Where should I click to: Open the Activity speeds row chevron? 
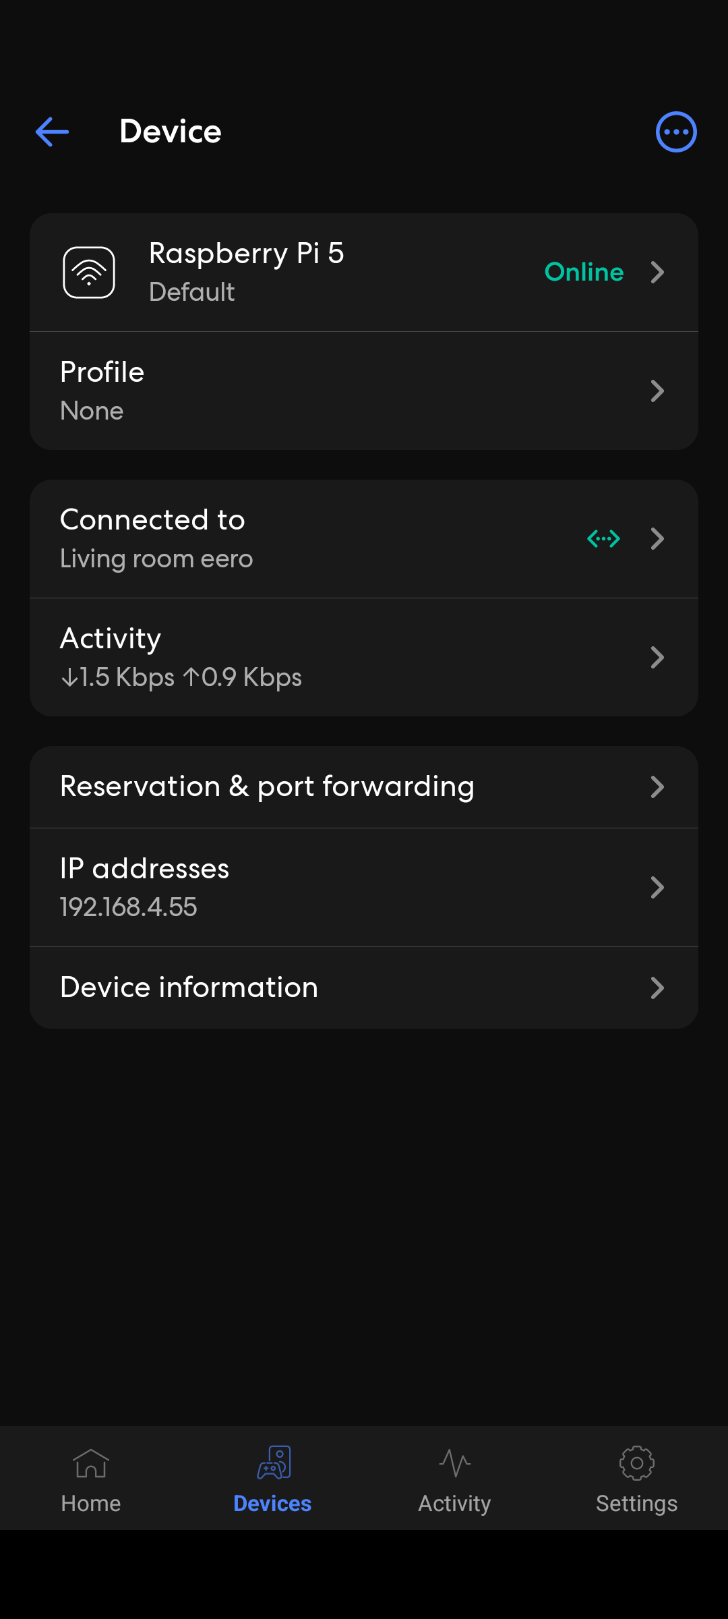(657, 657)
